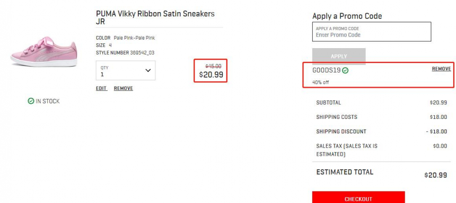Click the Apply a Promo Code heading
Screen dimensions: 456x203
click(x=347, y=16)
